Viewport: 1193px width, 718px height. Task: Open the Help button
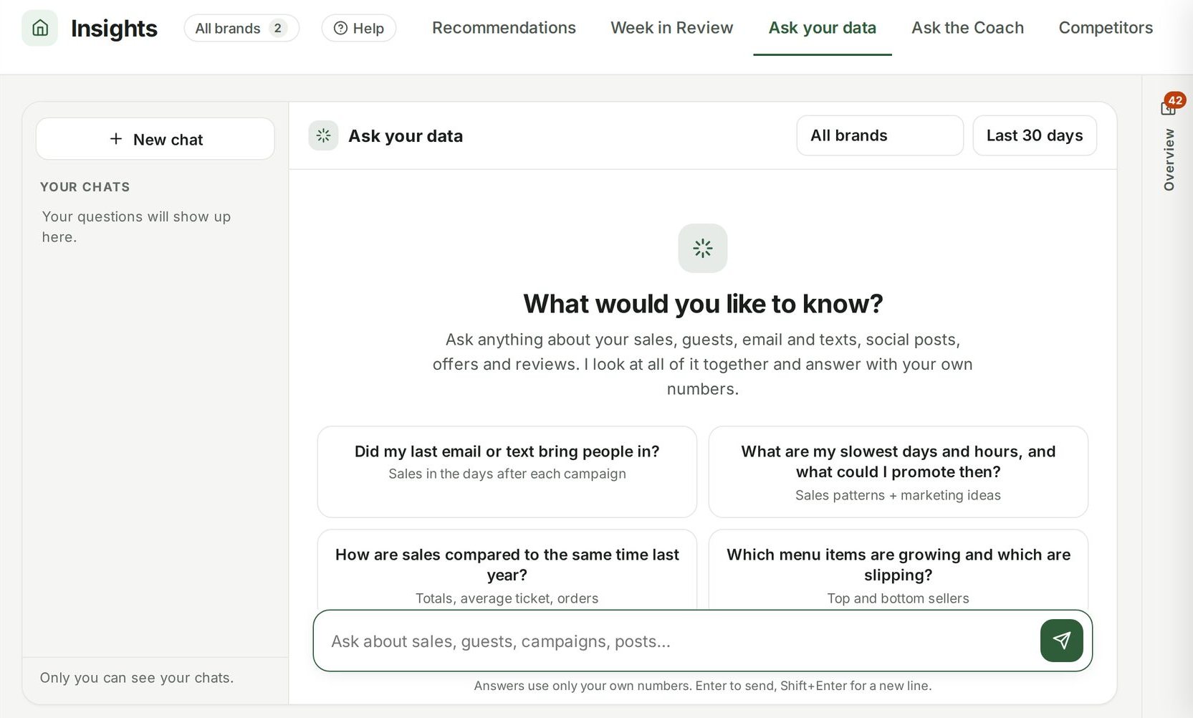(x=359, y=28)
